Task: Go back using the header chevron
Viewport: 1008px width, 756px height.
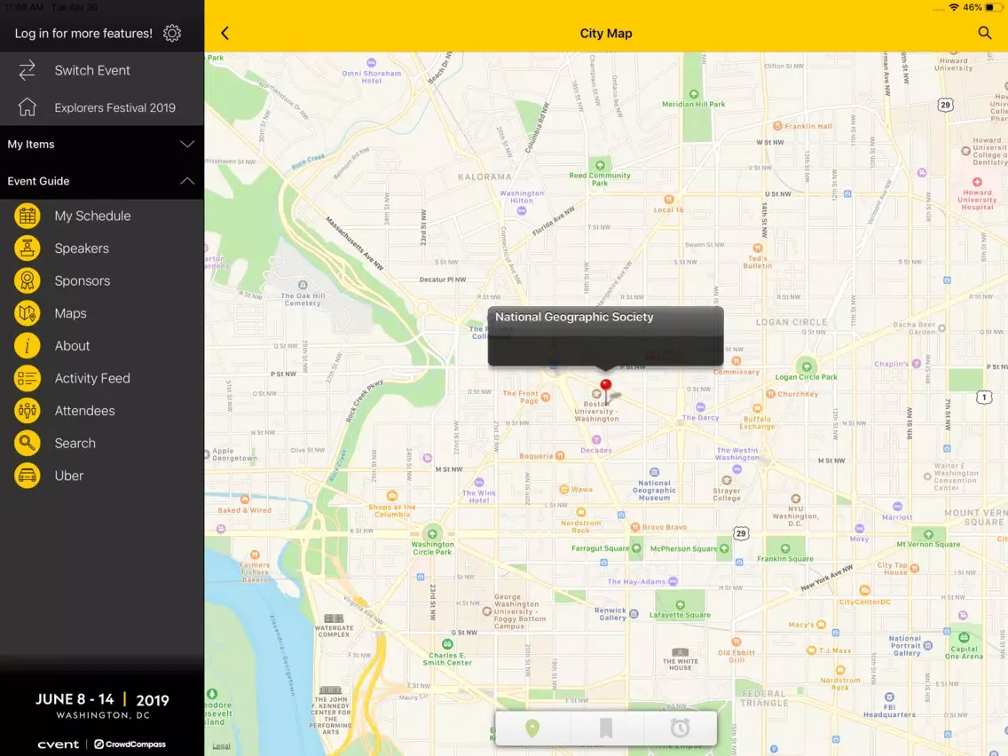Action: (x=225, y=34)
